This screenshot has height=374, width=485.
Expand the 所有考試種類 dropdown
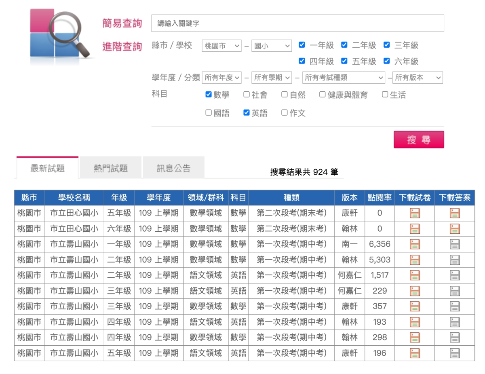[344, 78]
